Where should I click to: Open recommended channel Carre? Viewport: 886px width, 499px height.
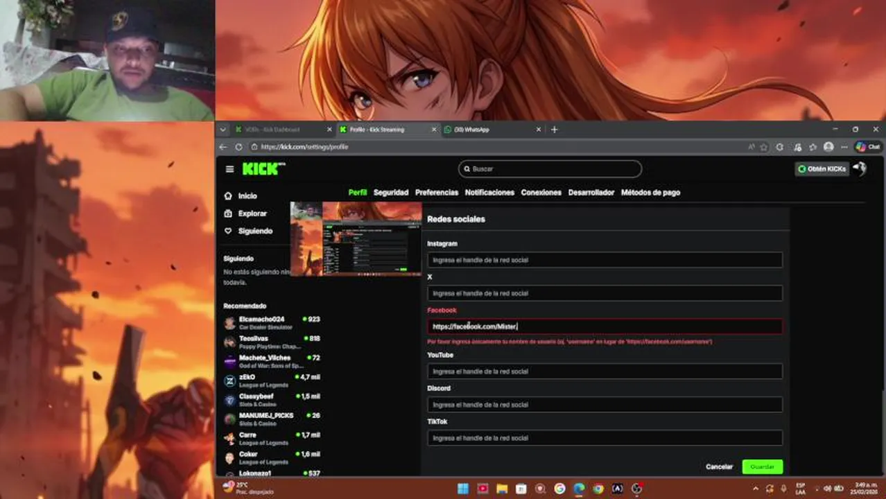pyautogui.click(x=272, y=439)
